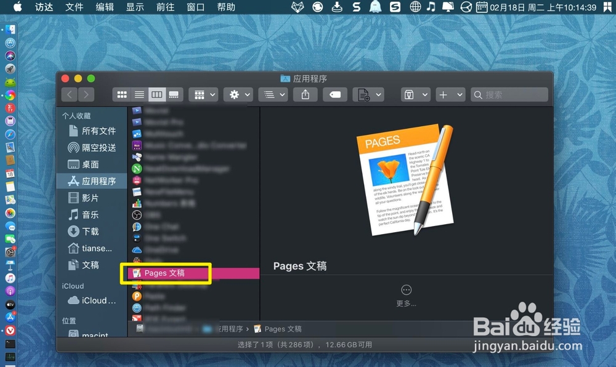Select 下载 in the sidebar
616x367 pixels.
click(92, 232)
